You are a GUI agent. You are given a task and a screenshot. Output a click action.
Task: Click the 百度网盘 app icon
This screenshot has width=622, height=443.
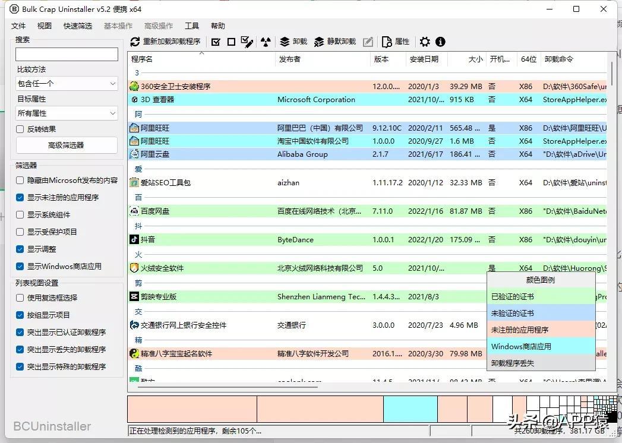pos(134,211)
